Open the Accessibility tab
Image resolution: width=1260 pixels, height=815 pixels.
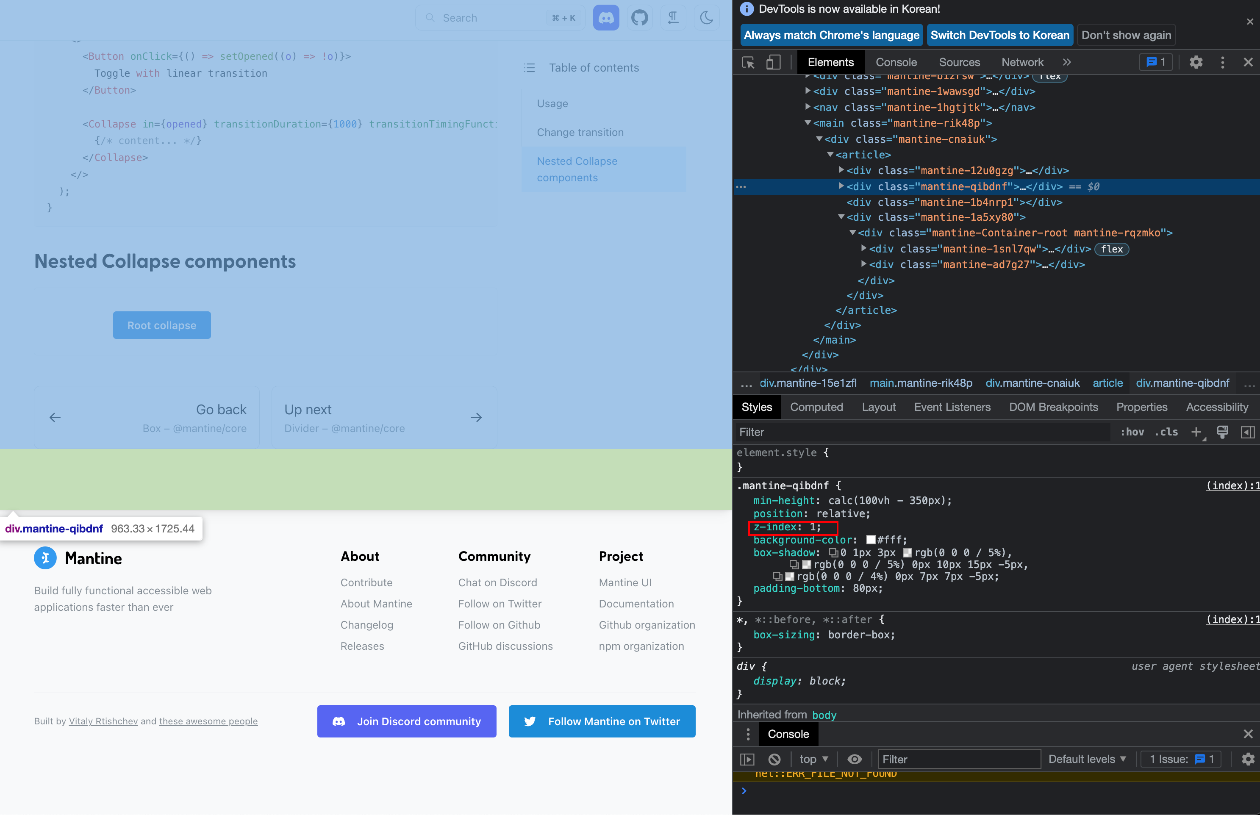pos(1217,407)
